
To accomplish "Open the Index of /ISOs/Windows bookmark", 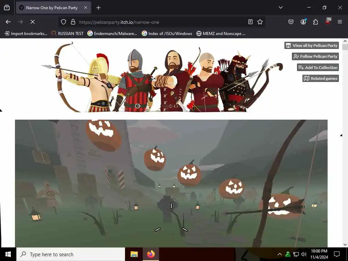I will coord(167,34).
